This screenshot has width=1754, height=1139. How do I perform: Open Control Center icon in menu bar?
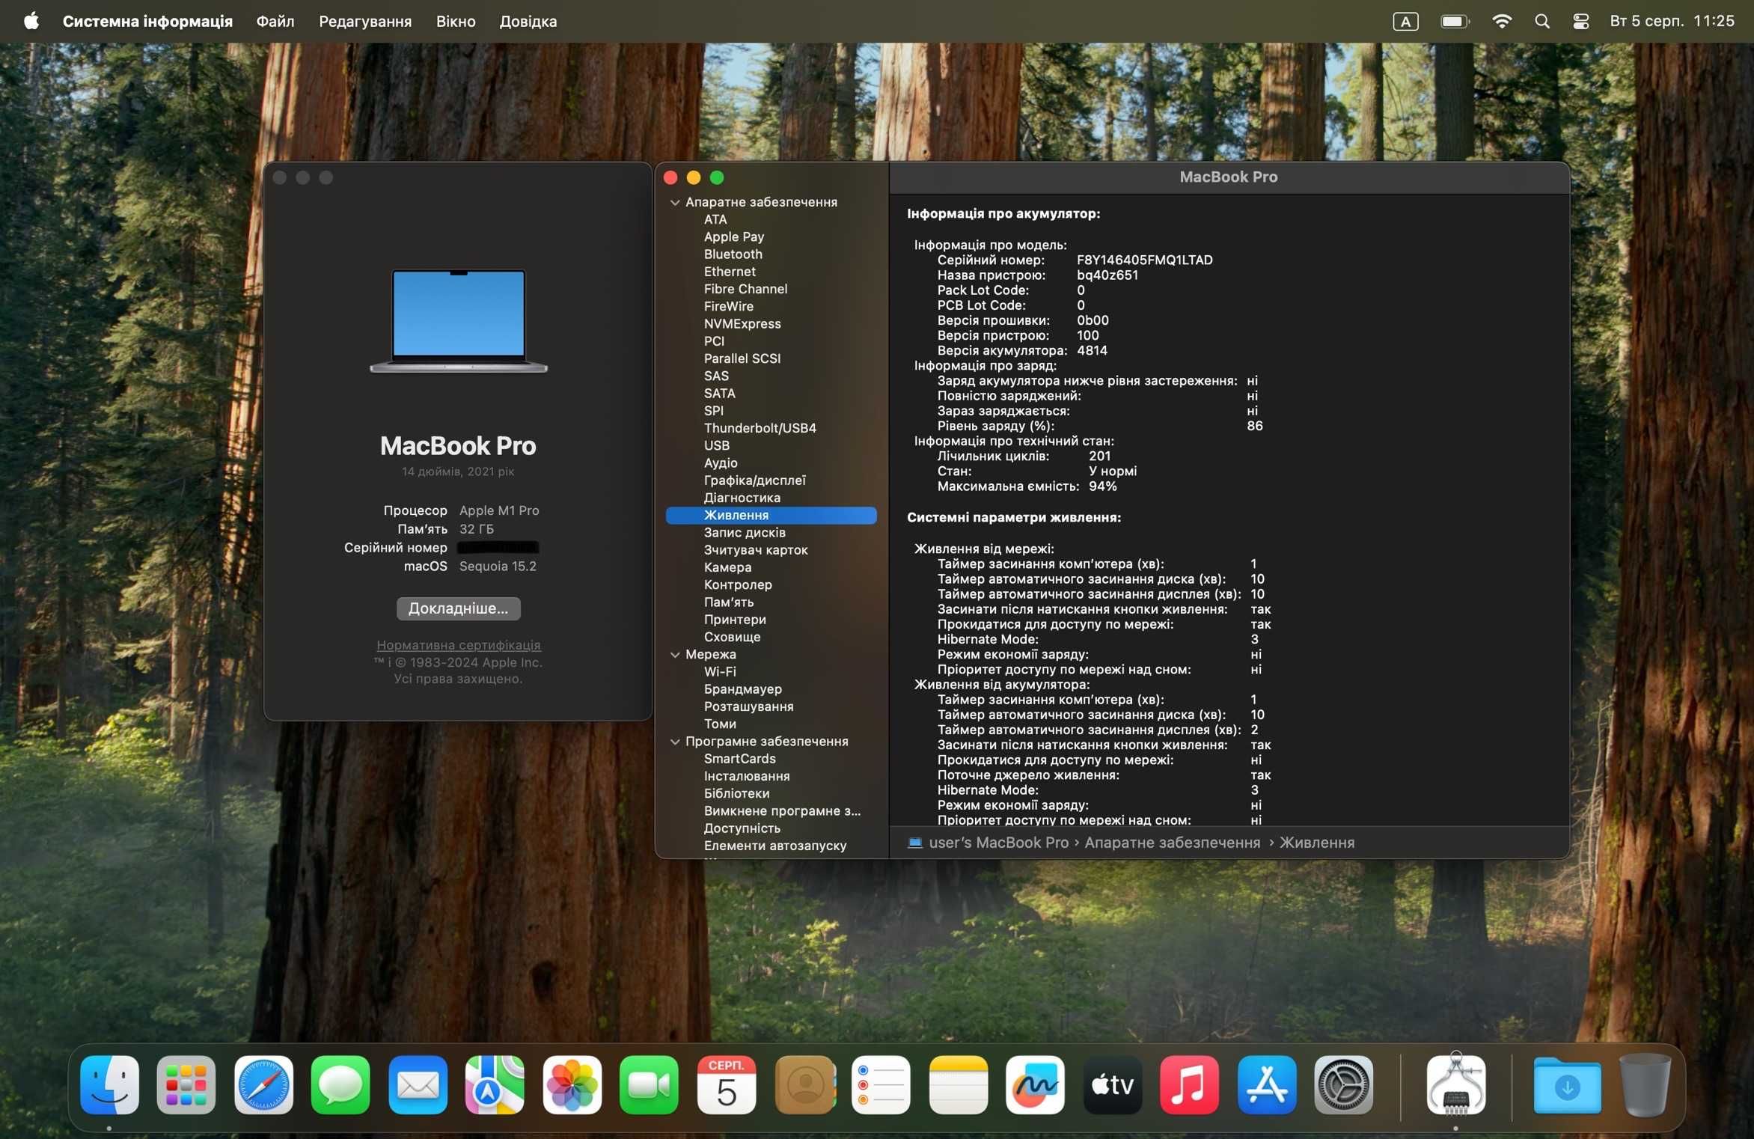(1580, 21)
